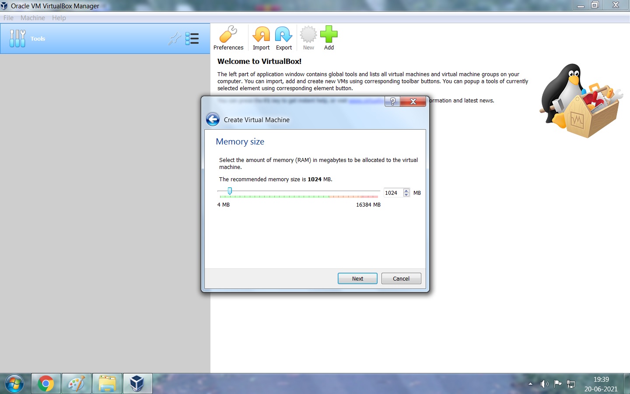Click the Action Center flag tray icon
Screen dimensions: 630x394
pos(558,384)
